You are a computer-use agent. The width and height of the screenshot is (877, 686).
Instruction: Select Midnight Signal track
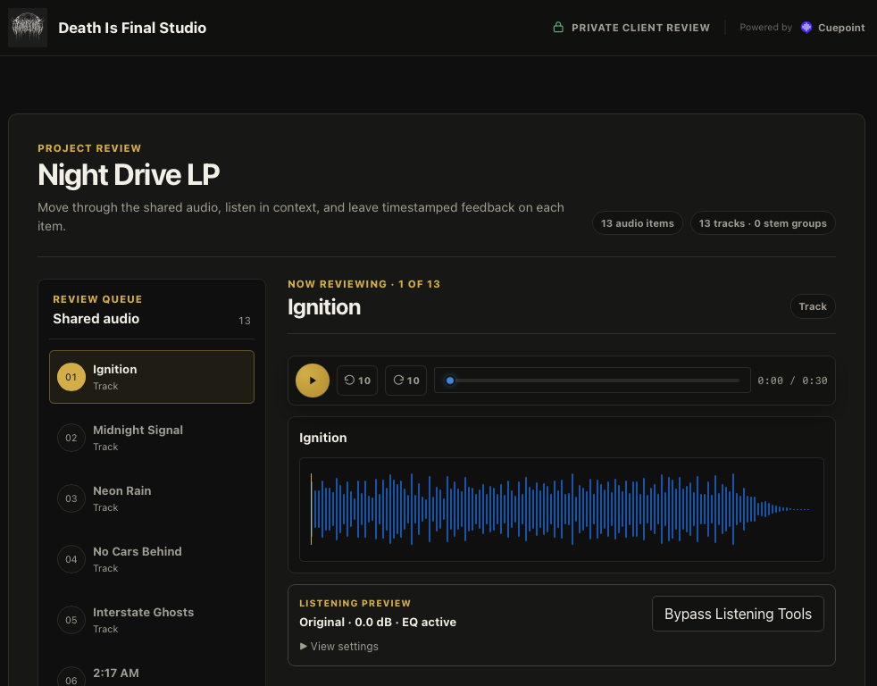152,438
